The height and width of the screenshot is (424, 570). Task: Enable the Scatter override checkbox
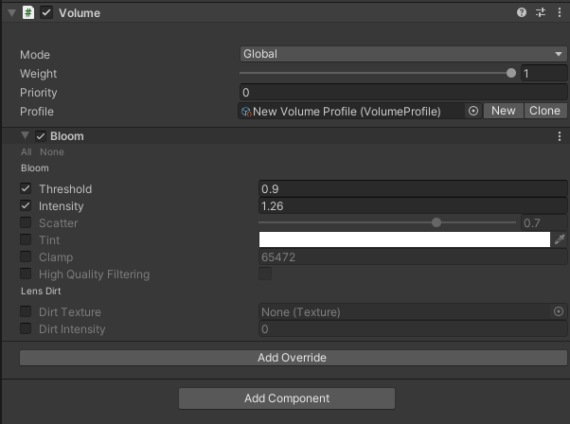[26, 223]
